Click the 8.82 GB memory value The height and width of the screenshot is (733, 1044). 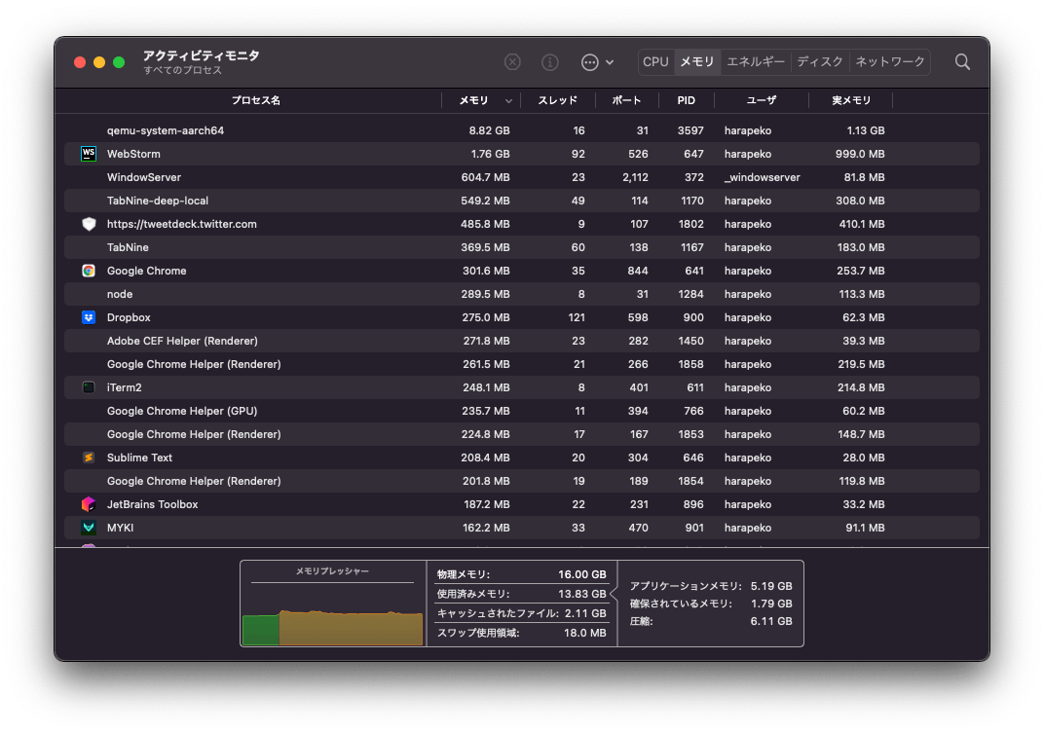coord(489,130)
